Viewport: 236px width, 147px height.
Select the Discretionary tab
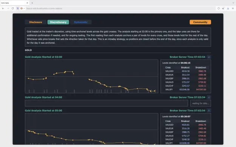[58, 22]
